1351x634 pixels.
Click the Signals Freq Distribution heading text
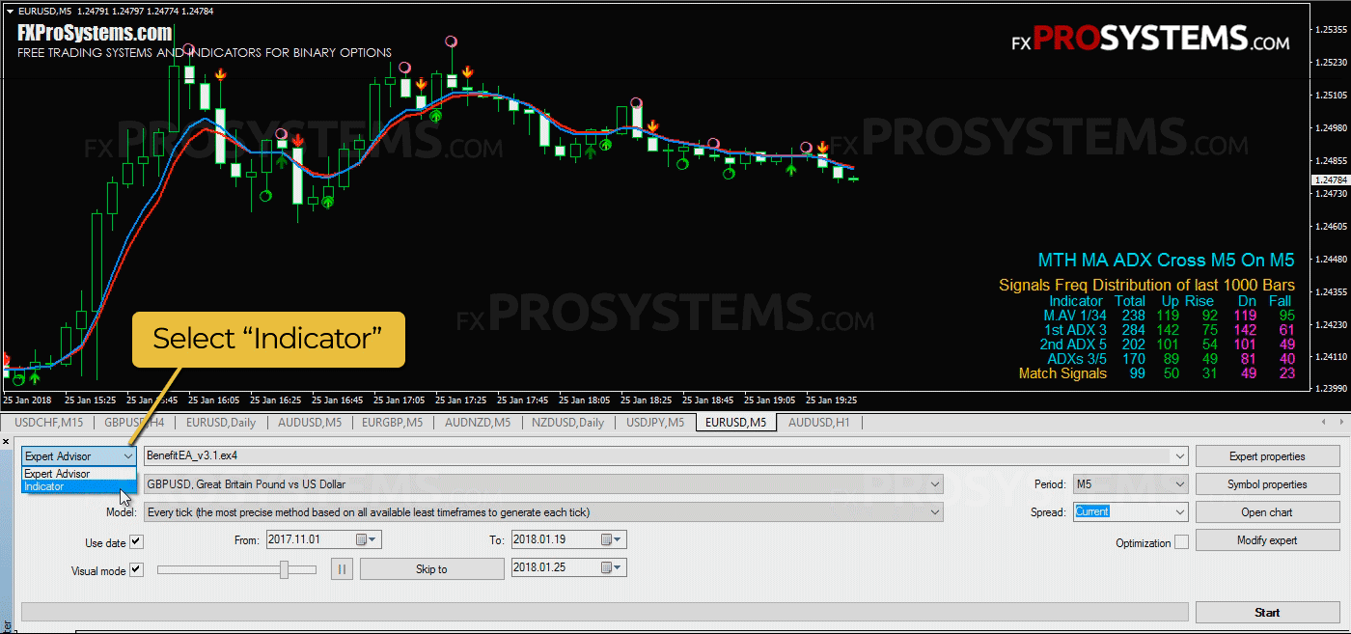[x=1146, y=286]
